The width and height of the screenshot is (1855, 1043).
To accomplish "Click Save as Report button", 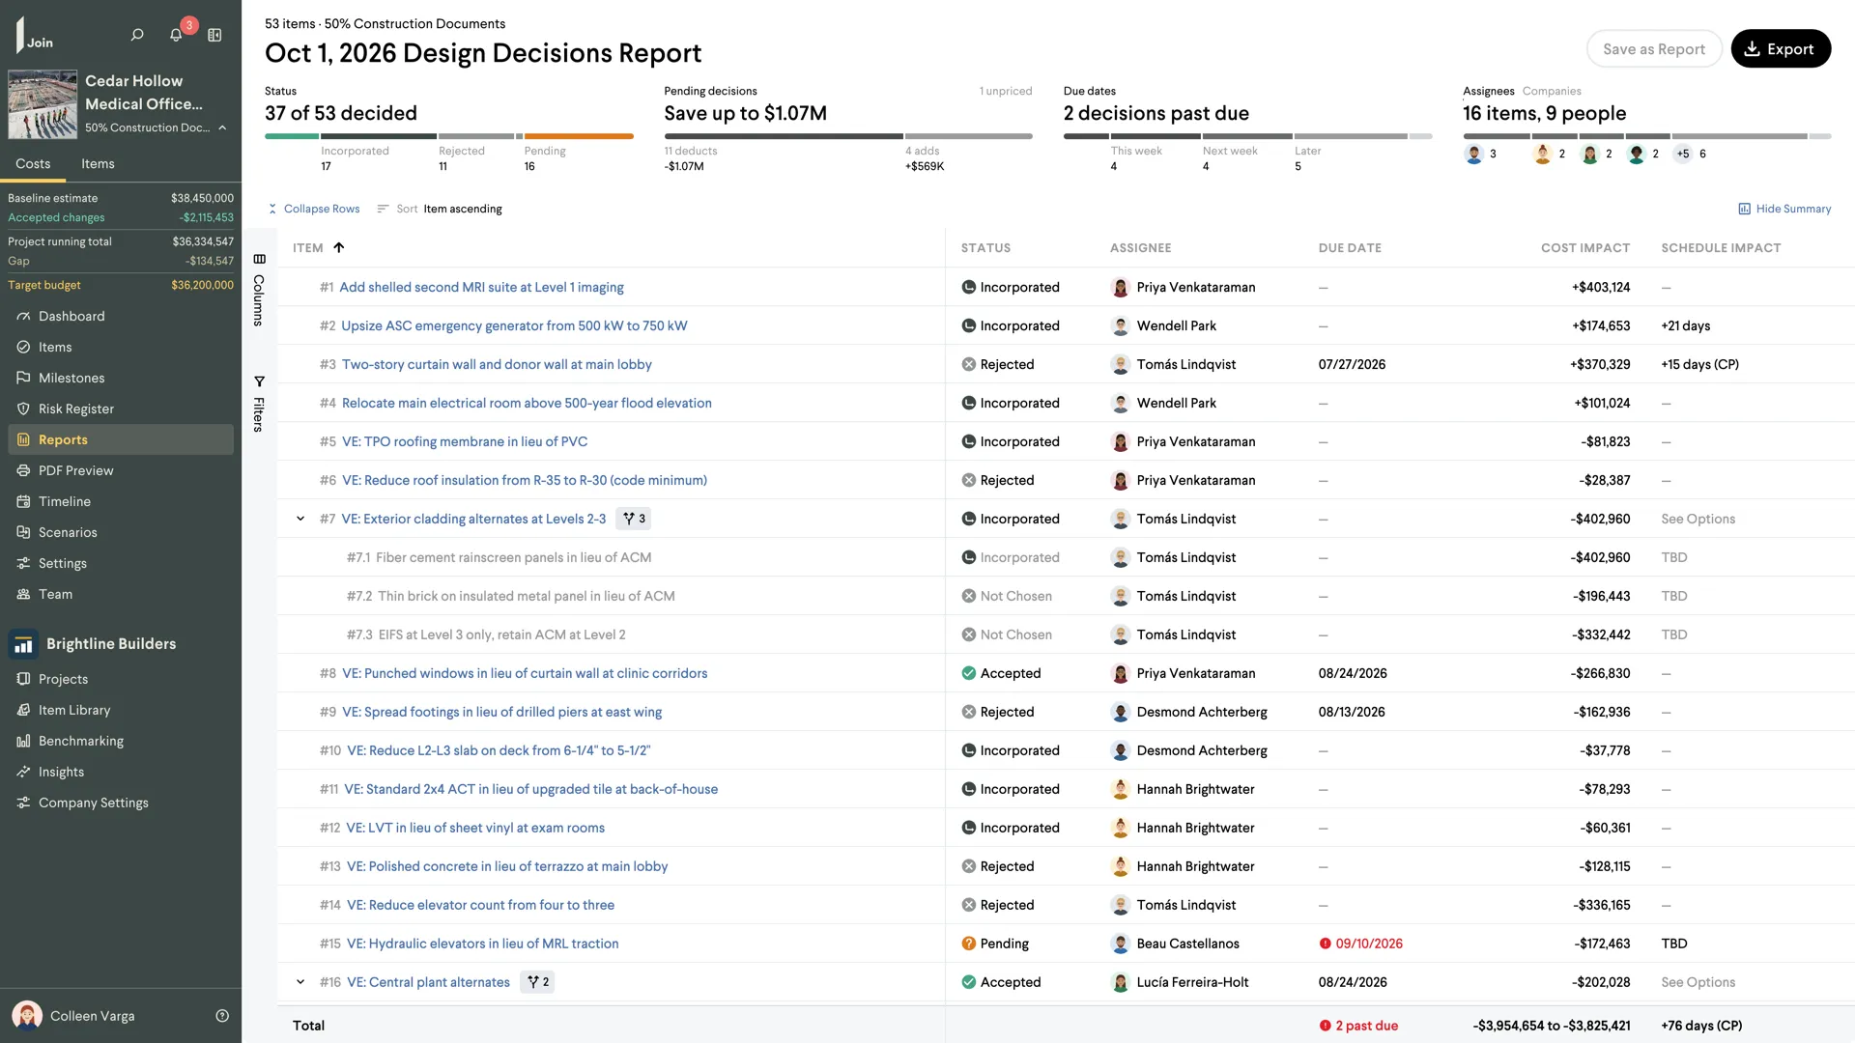I will pos(1654,49).
